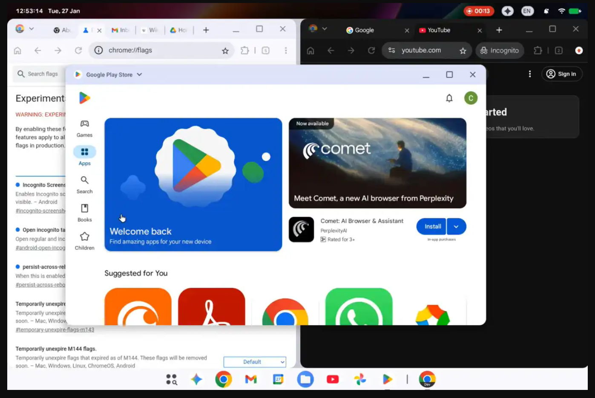This screenshot has width=595, height=398.
Task: Bookmark the chrome://flags page with the star
Action: coord(224,50)
